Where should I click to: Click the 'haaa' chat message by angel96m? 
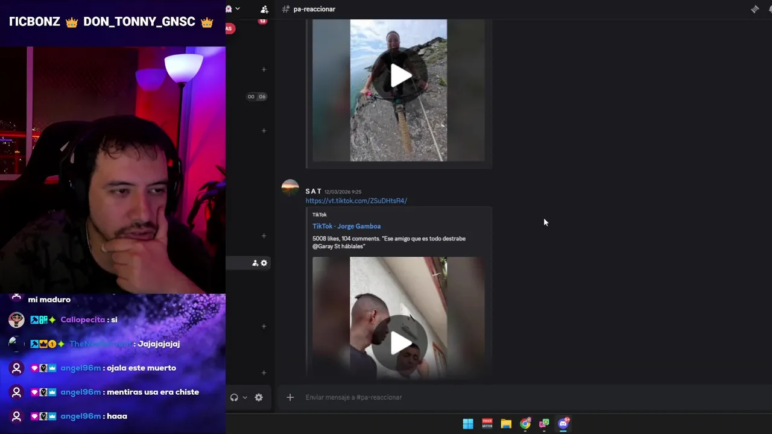pyautogui.click(x=116, y=416)
